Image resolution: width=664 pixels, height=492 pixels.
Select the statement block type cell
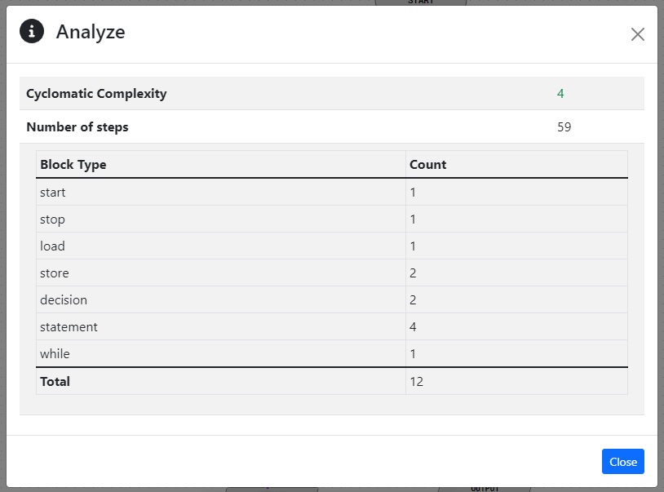coord(220,326)
